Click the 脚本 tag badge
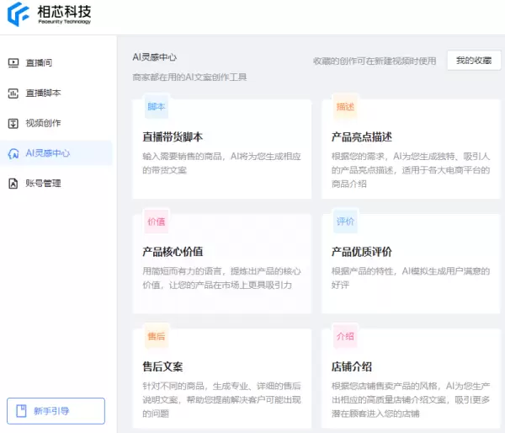 pyautogui.click(x=157, y=108)
